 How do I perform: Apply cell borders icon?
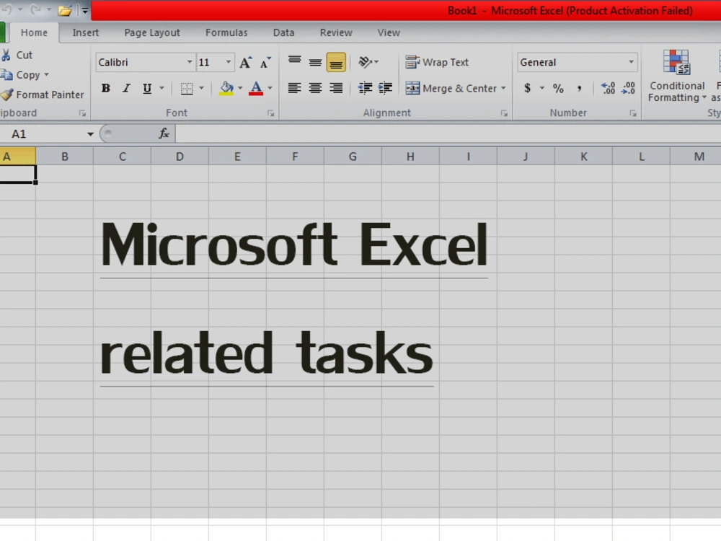[187, 88]
